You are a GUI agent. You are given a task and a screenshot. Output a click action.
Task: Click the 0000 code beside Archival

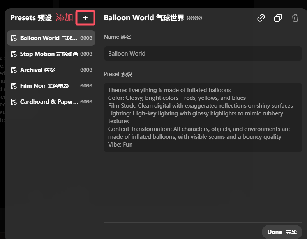click(86, 70)
